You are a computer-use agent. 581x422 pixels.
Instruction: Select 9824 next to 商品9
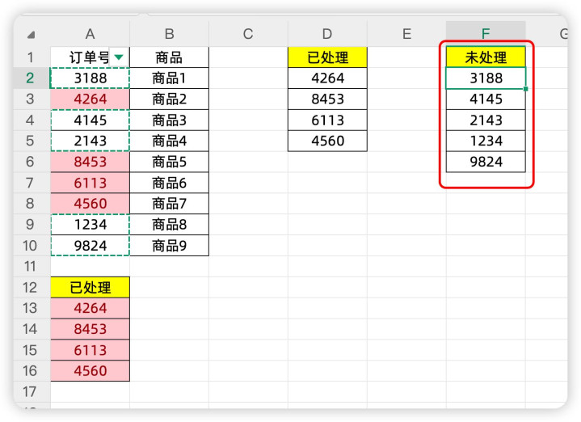[90, 246]
